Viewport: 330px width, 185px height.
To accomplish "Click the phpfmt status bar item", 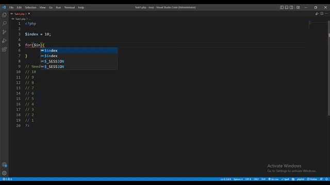I will click(301, 179).
